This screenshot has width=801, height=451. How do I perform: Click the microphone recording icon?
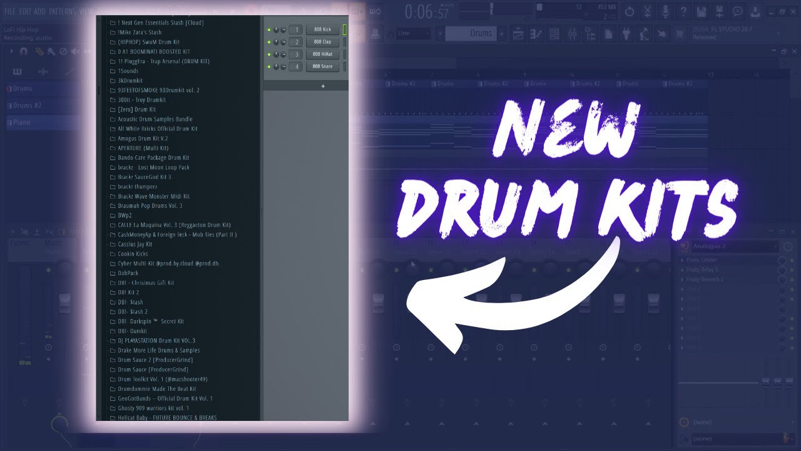click(x=666, y=11)
